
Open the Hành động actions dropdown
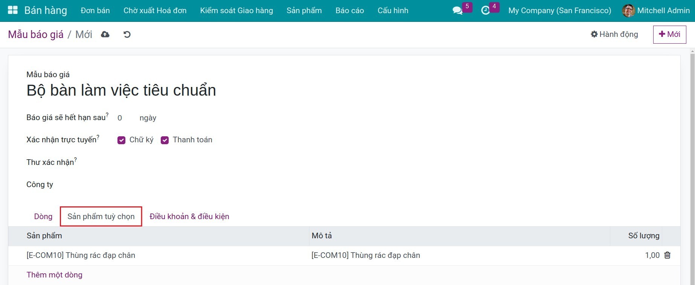coord(614,34)
